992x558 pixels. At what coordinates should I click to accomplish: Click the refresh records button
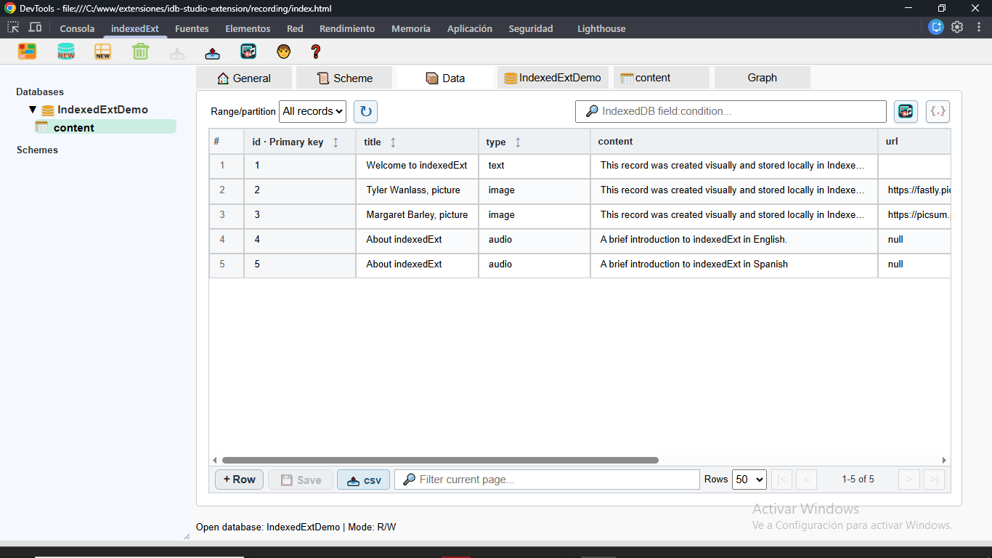coord(365,111)
